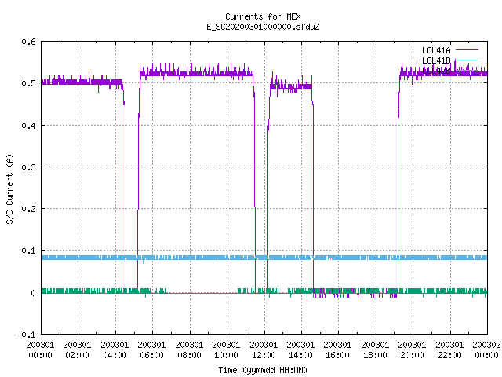Click the y-axis tick value 0.5
This screenshot has height=377, width=502.
coord(28,83)
